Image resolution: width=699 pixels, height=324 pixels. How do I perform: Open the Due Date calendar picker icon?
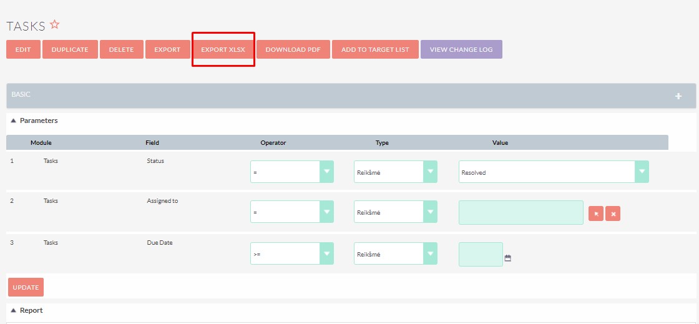tap(507, 258)
